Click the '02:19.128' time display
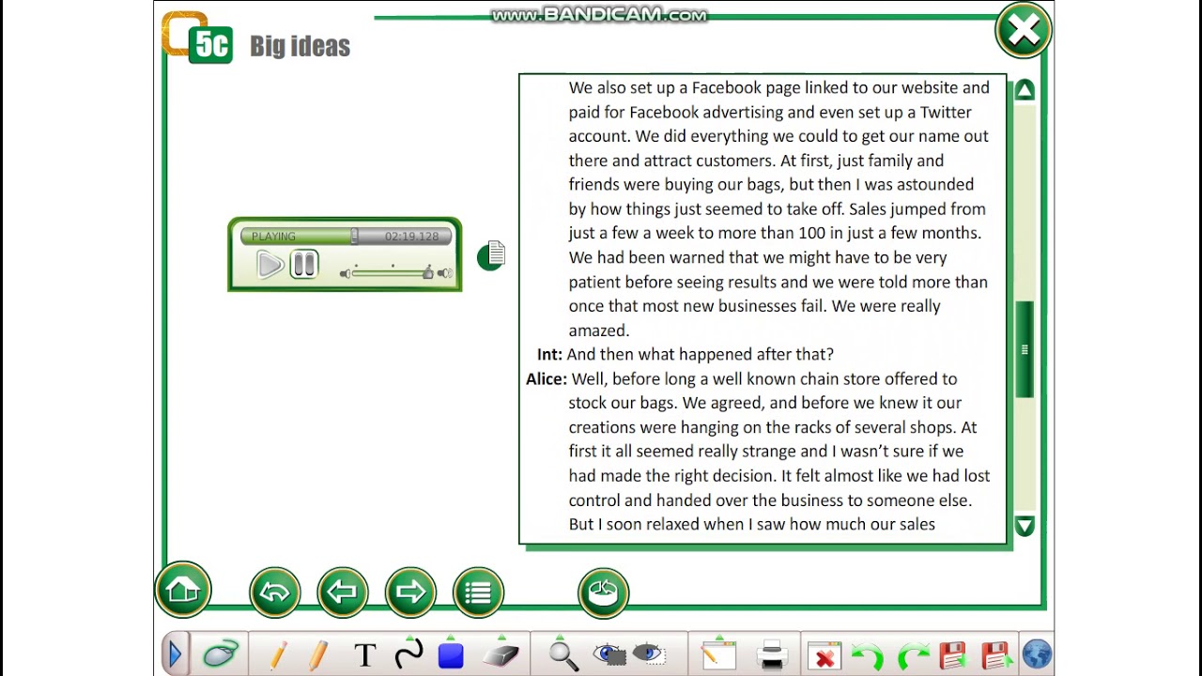 tap(411, 237)
